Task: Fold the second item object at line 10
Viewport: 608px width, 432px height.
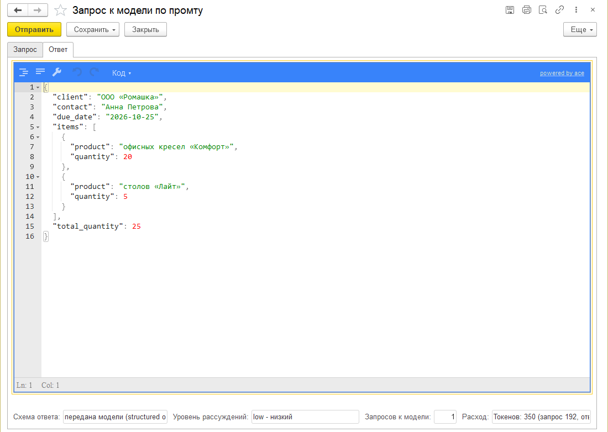Action: (38, 177)
